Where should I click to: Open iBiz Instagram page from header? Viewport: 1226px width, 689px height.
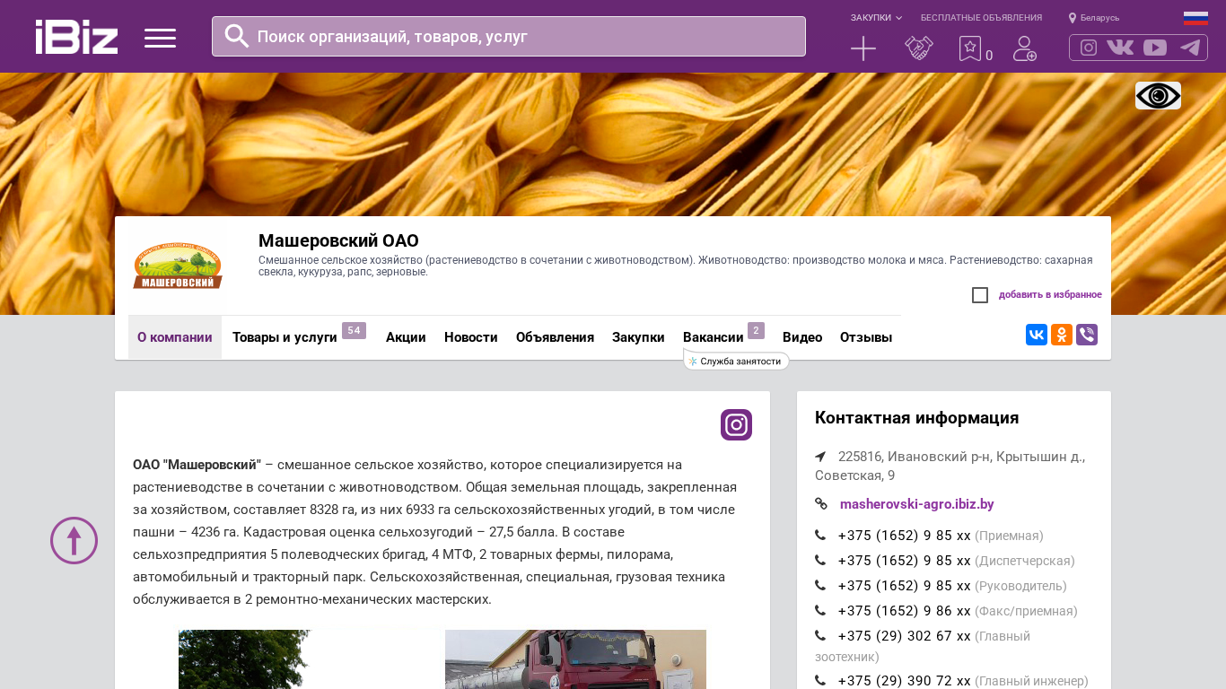coord(1089,48)
